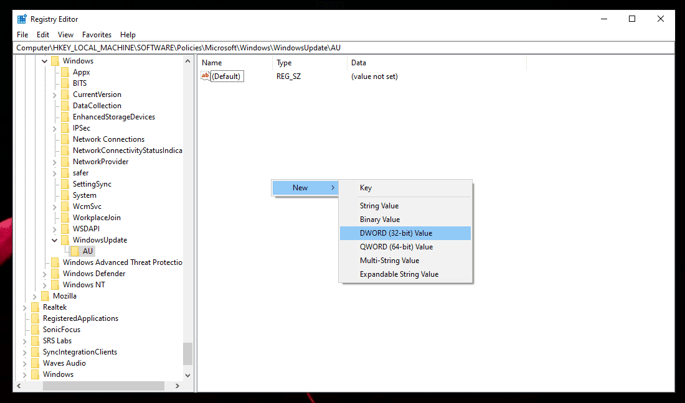Expand the IPSec node
Screen dimensions: 685x403
55,128
